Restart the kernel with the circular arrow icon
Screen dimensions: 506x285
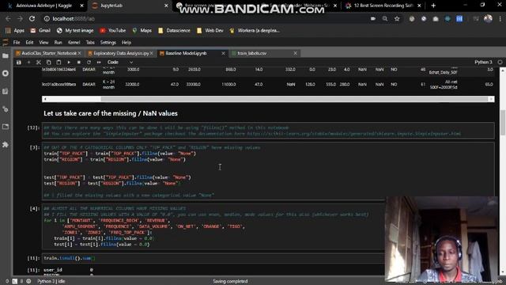click(89, 63)
